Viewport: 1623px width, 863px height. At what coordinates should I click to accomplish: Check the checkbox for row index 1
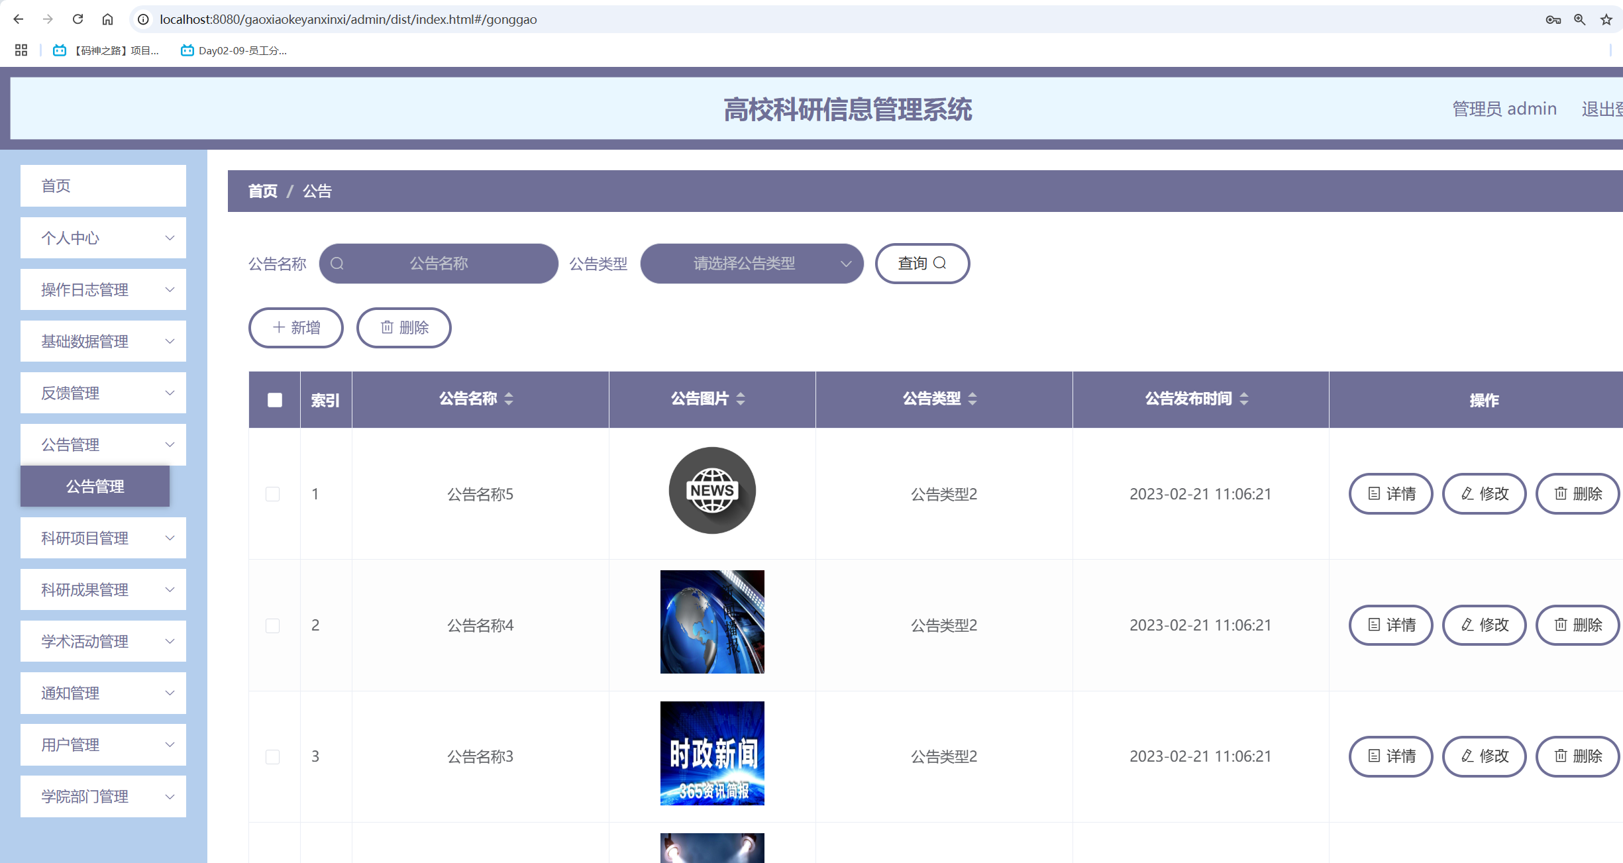click(x=273, y=493)
